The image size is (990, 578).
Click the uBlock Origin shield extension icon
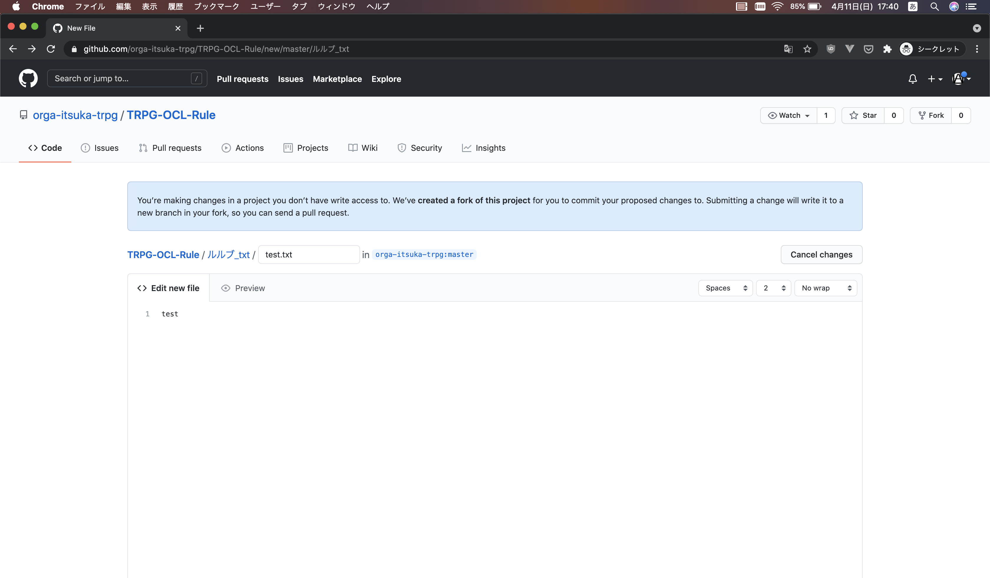(831, 49)
